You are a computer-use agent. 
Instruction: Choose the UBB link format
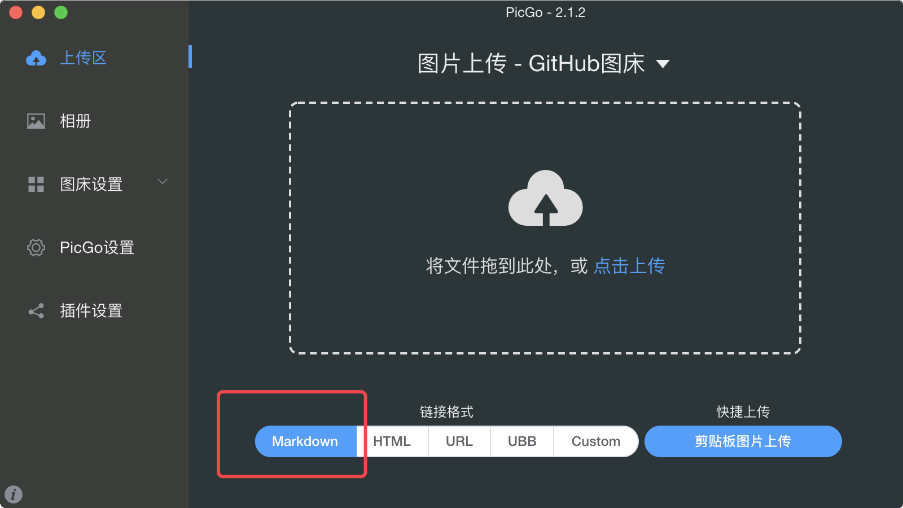(522, 441)
